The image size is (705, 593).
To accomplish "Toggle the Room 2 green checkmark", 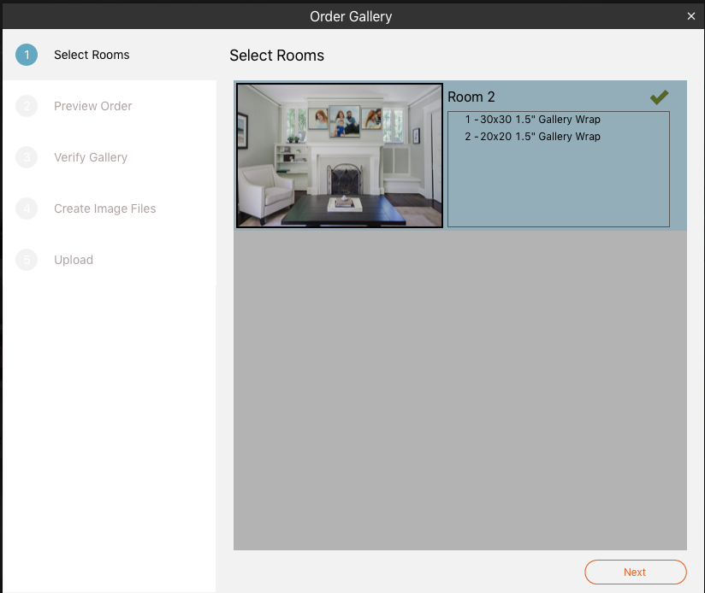I will (659, 97).
